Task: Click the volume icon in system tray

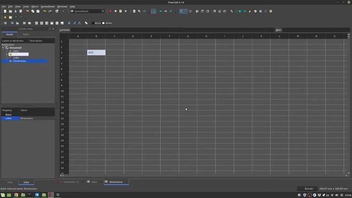Action: click(337, 195)
